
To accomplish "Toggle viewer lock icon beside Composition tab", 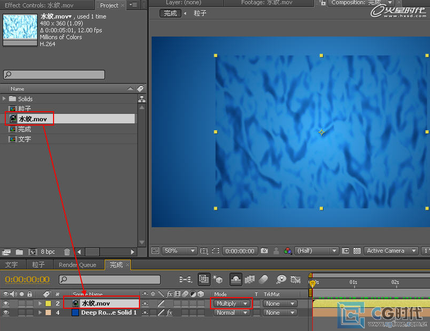I will pos(323,3).
